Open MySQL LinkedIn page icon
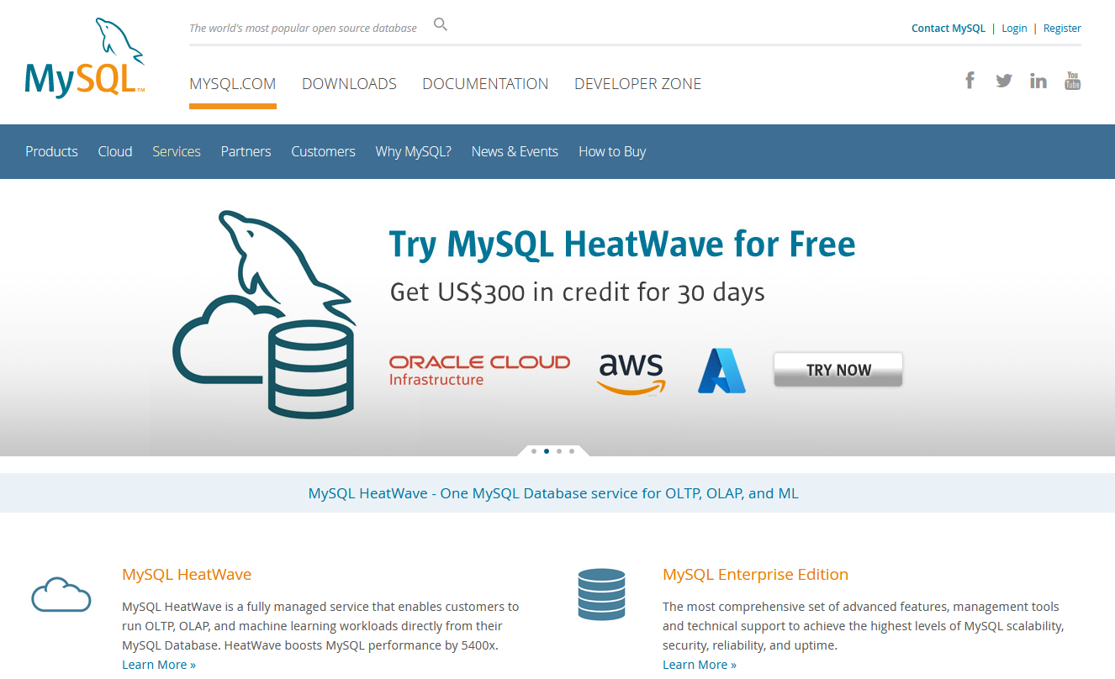Viewport: 1115px width, 679px height. (1038, 81)
